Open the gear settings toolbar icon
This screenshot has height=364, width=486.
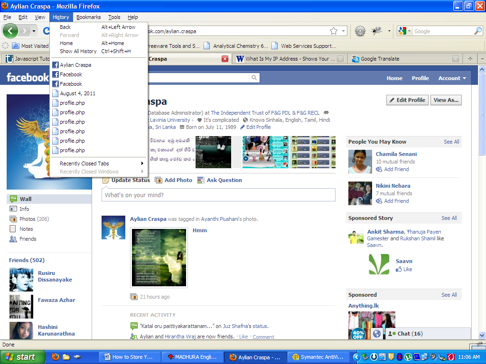coord(360,31)
